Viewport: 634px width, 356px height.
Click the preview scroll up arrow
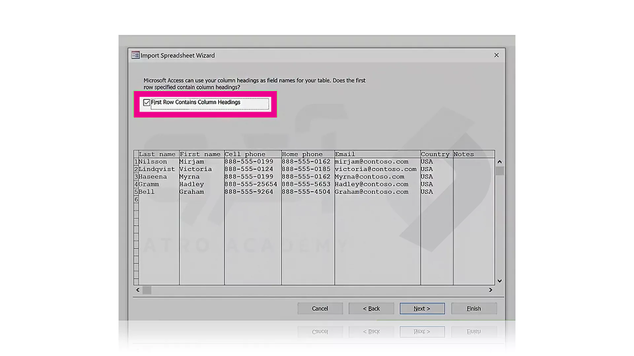coord(500,162)
